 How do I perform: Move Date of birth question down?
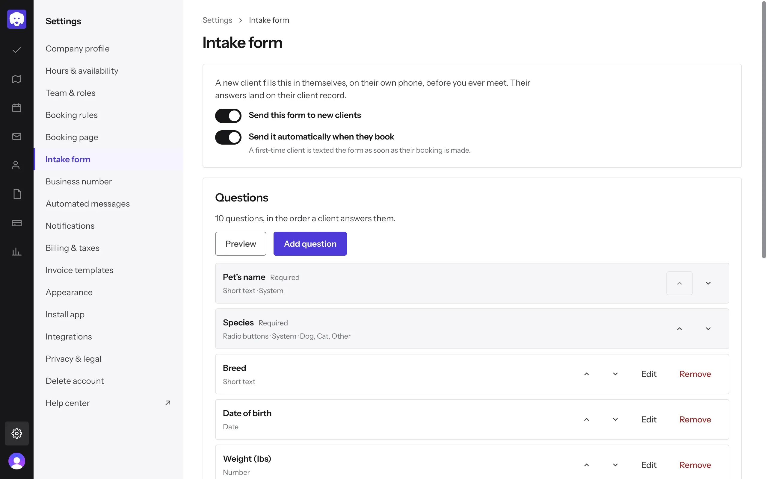coord(615,419)
